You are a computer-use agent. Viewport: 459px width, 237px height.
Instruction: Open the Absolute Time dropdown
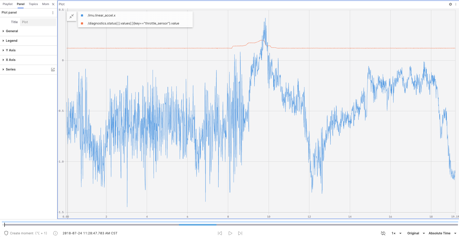click(x=442, y=233)
